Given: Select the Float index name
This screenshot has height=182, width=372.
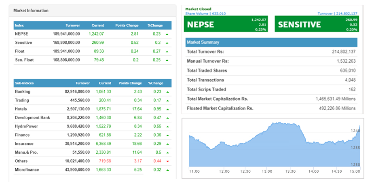Looking at the screenshot, I should (x=19, y=51).
